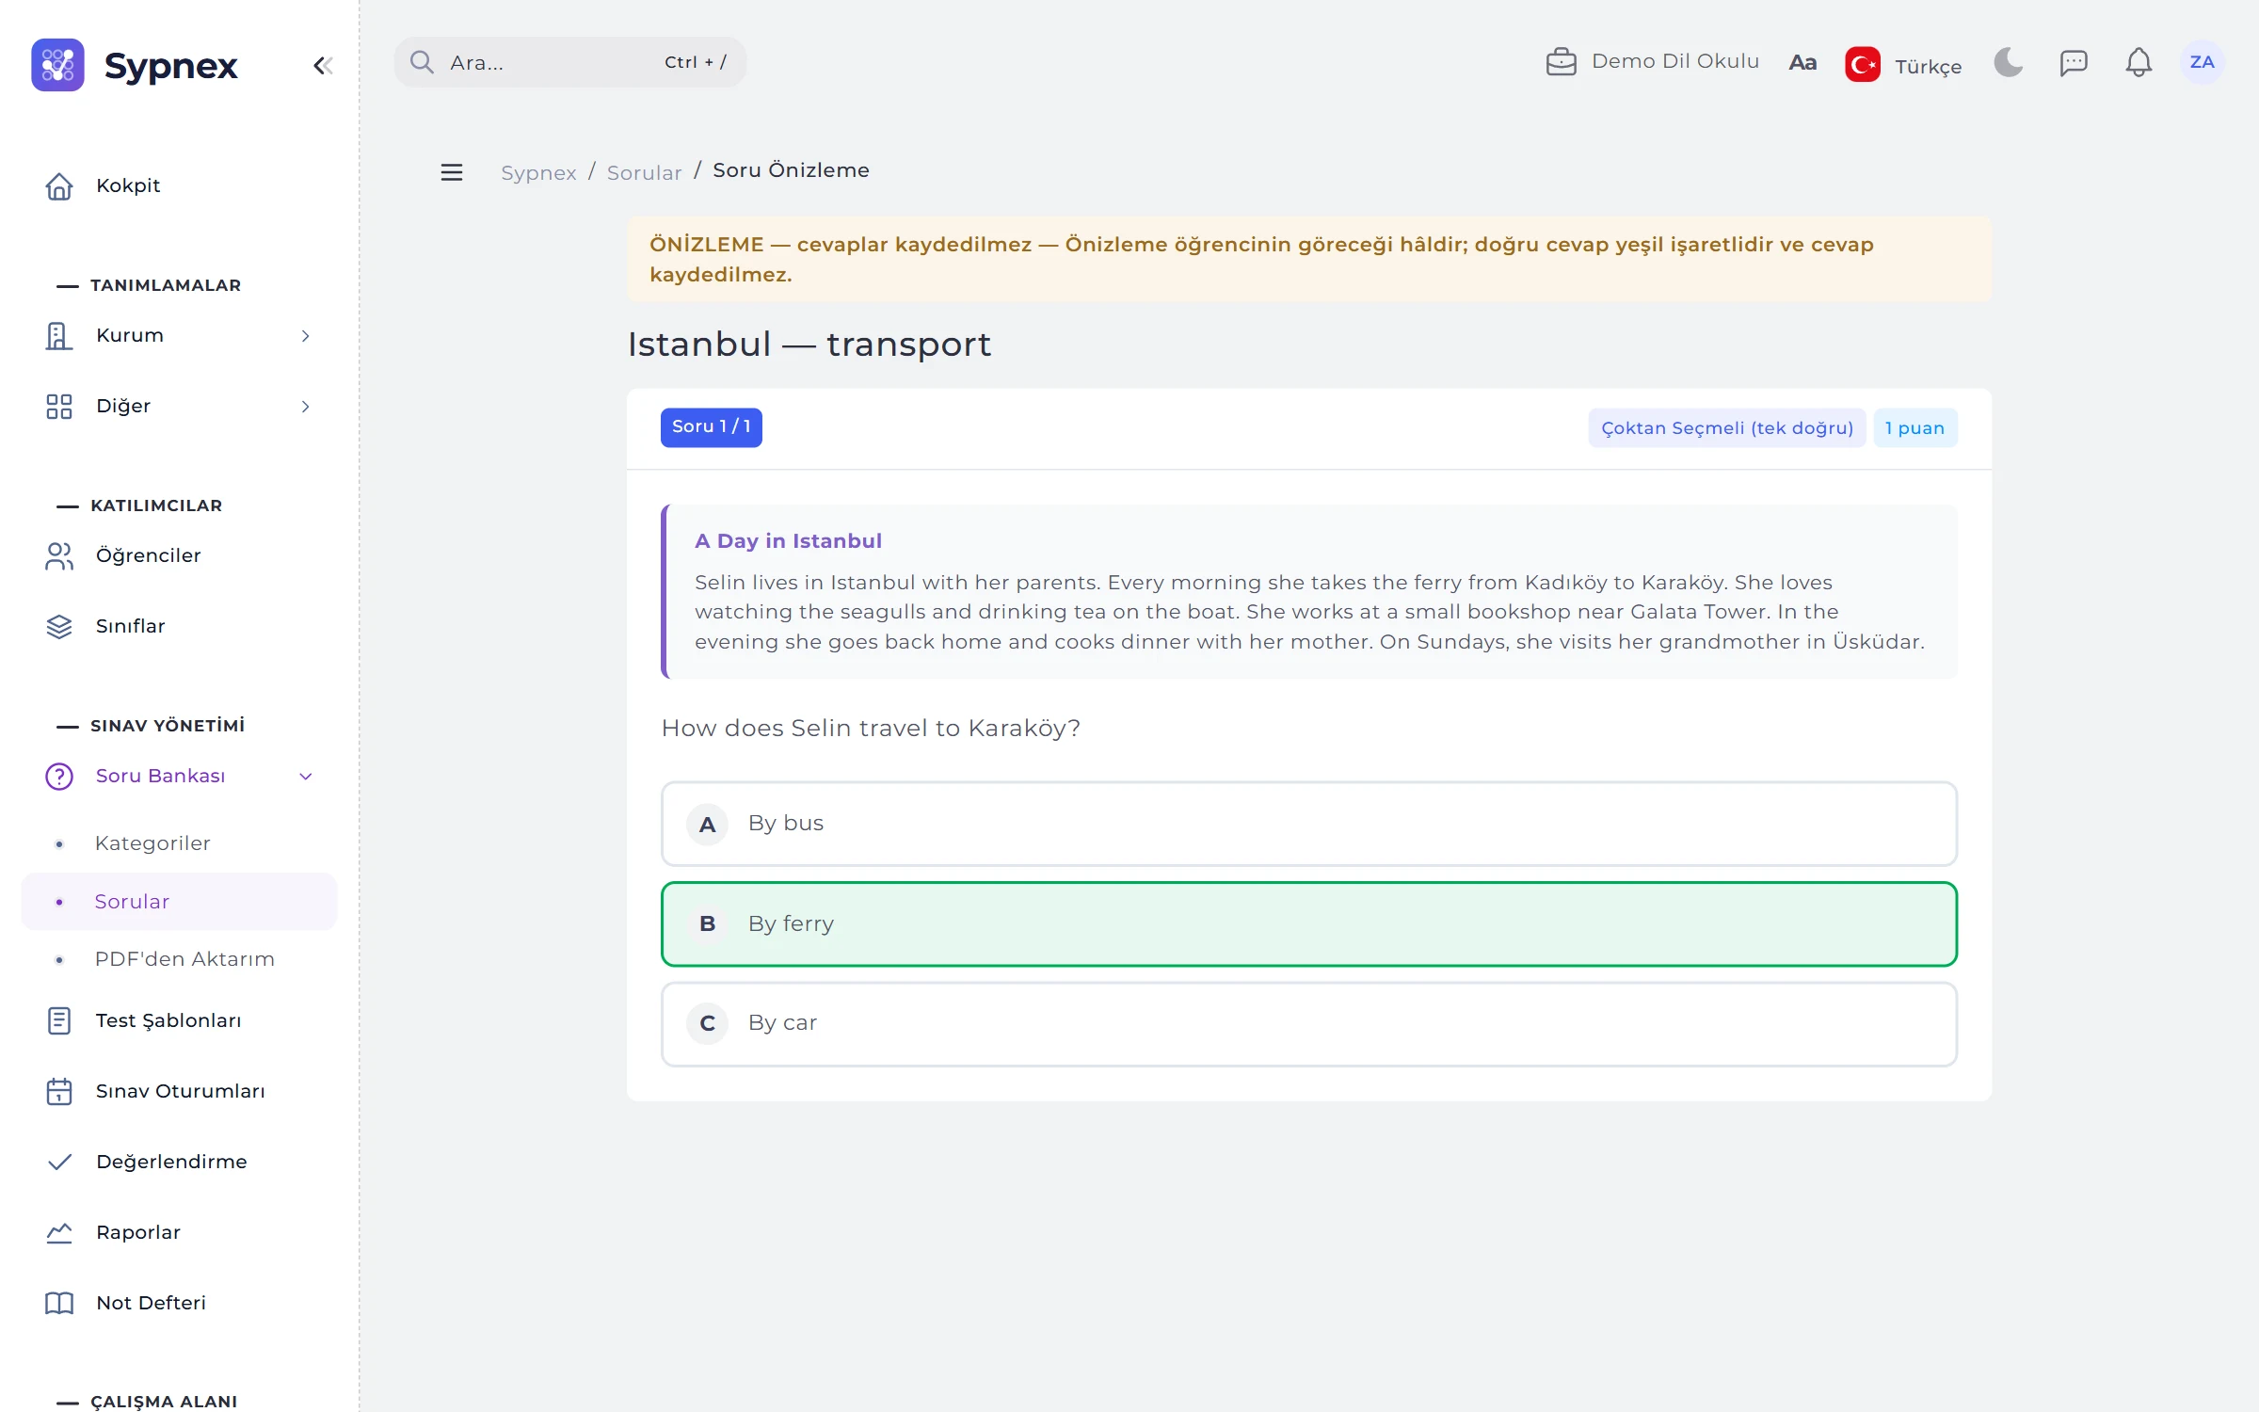Click the Çoktan Seçmeli (tek doğru) tag
This screenshot has height=1412, width=2259.
click(1727, 428)
